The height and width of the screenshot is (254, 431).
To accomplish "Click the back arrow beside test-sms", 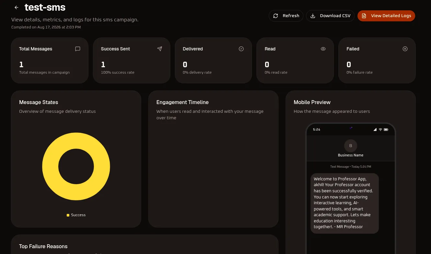I will pyautogui.click(x=17, y=7).
